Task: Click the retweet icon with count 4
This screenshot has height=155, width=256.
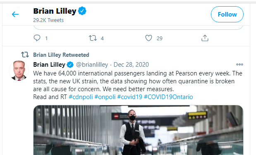Action: [93, 38]
